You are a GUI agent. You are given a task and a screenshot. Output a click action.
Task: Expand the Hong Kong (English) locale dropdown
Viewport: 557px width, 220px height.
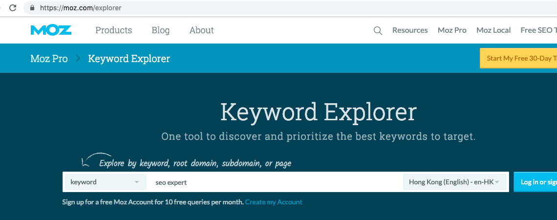pos(455,182)
